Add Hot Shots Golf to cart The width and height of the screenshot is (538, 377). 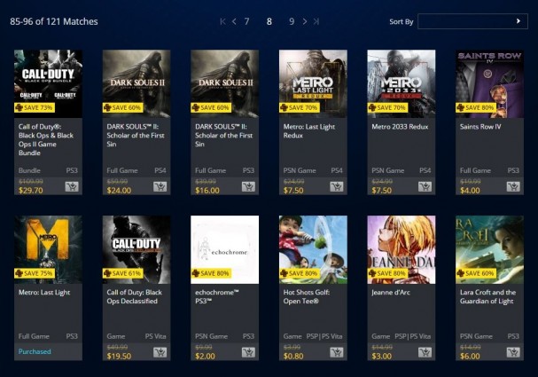(x=337, y=352)
